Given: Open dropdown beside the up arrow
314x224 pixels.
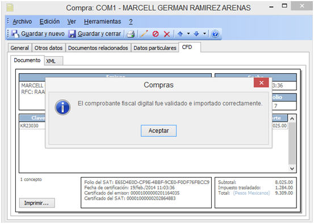Looking at the screenshot, I should (189, 33).
